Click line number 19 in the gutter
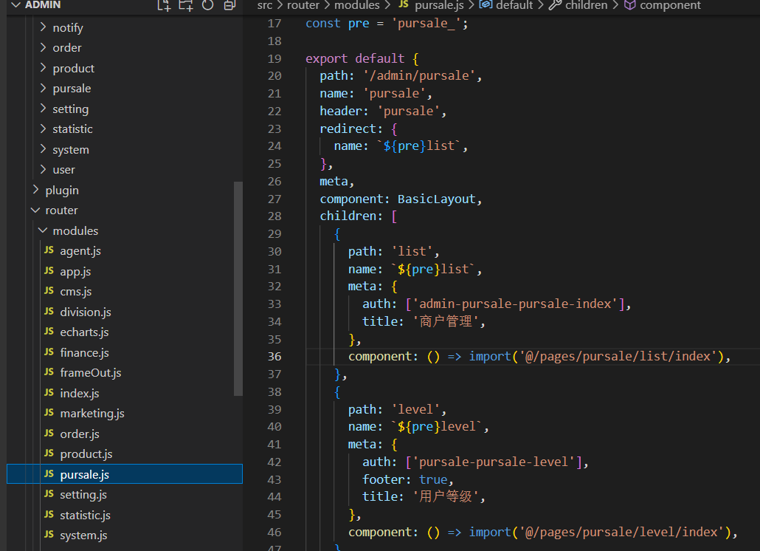Viewport: 760px width, 551px height. 274,58
